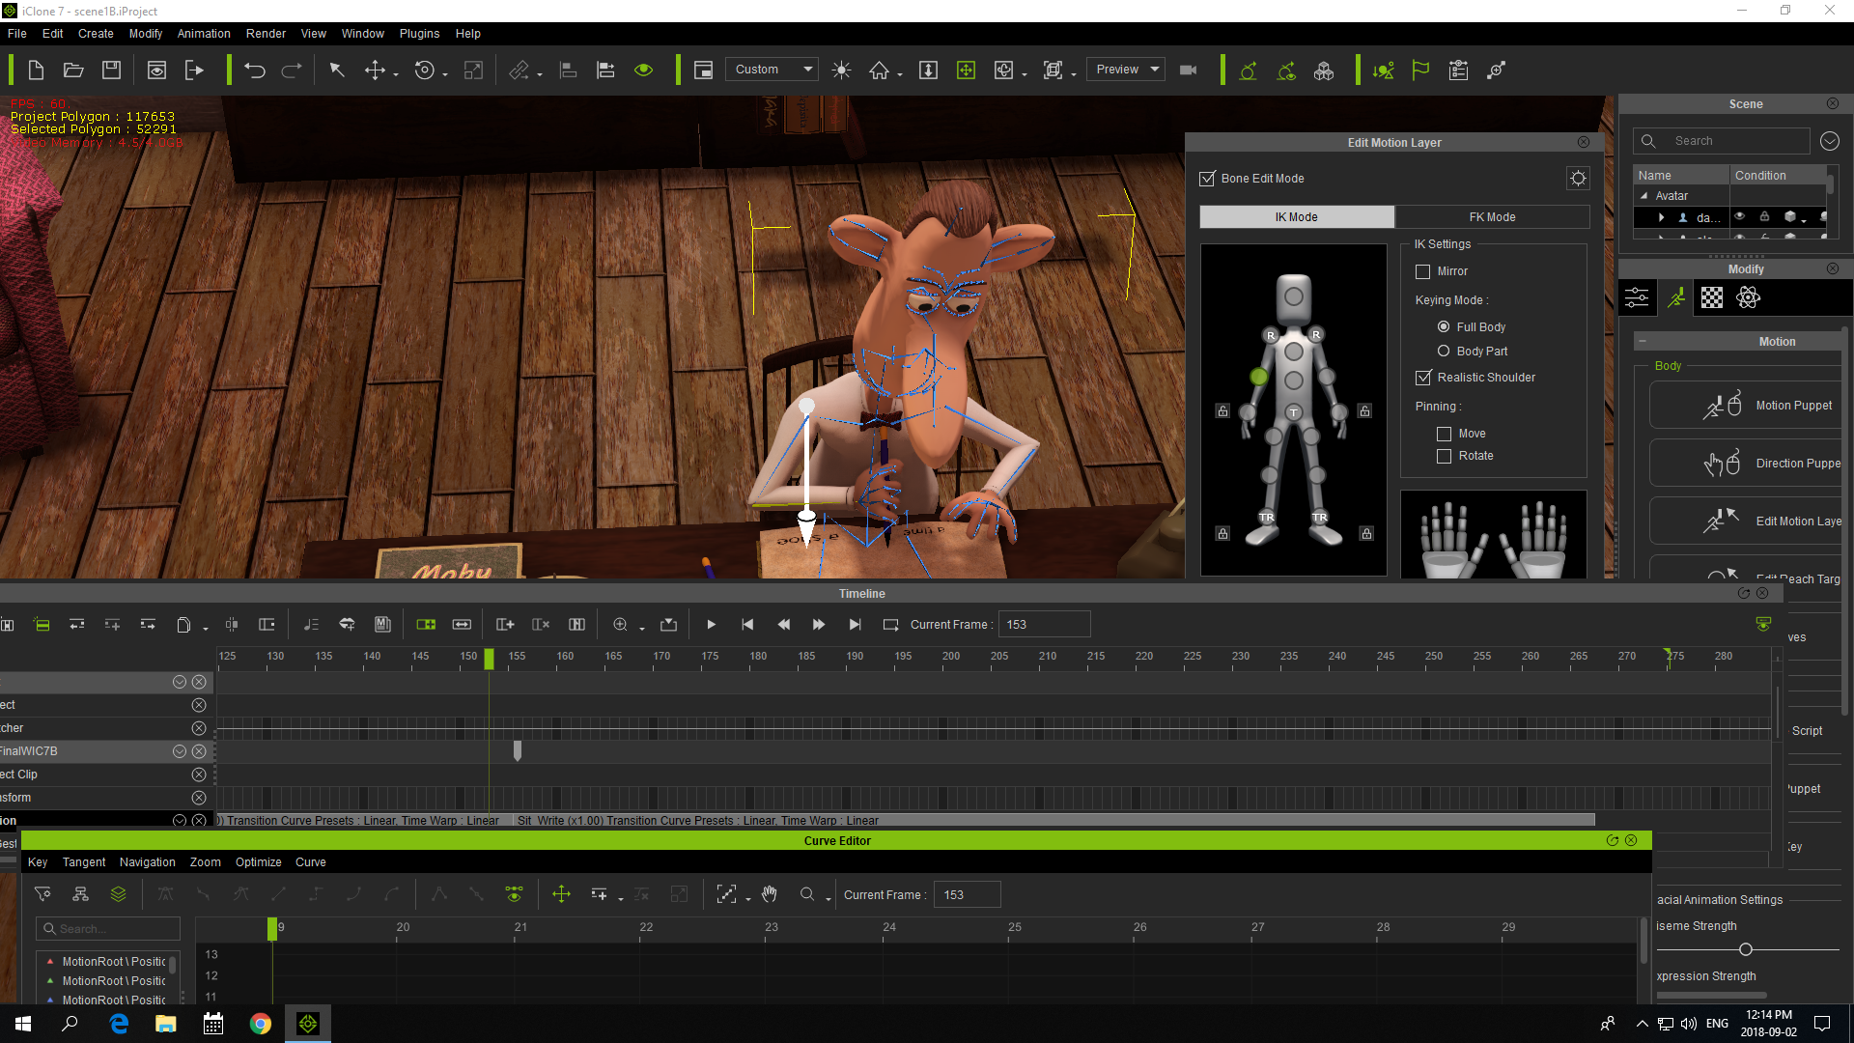Play the timeline animation
The height and width of the screenshot is (1043, 1854).
click(712, 625)
